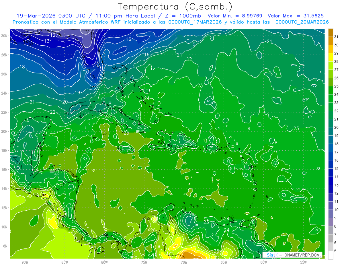Pick the colorbar swatch between 12 and 13
Screen dimensions: 344x266
pyautogui.click(x=331, y=189)
